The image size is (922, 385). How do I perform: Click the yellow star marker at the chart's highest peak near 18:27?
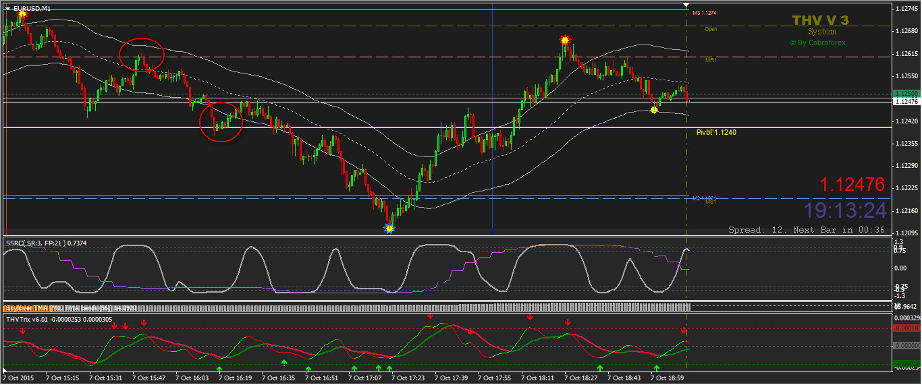click(x=565, y=40)
